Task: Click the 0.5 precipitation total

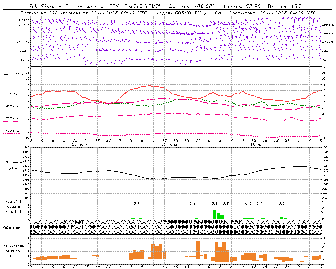Action: pyautogui.click(x=282, y=204)
